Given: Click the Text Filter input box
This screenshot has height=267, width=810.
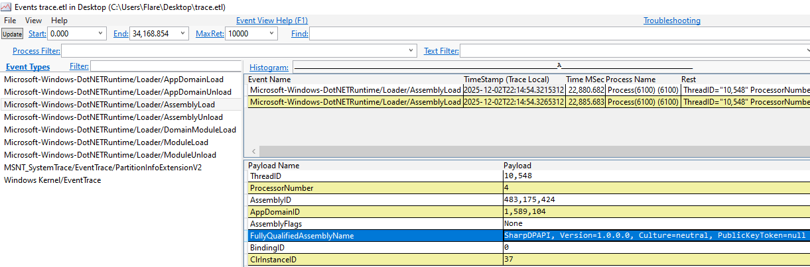Looking at the screenshot, I should tap(634, 51).
